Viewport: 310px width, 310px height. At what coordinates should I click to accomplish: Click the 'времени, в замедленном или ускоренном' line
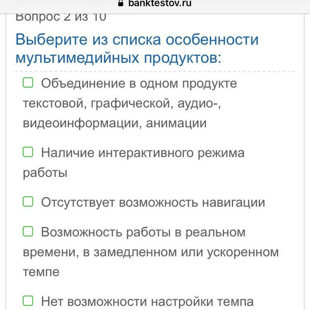[151, 252]
